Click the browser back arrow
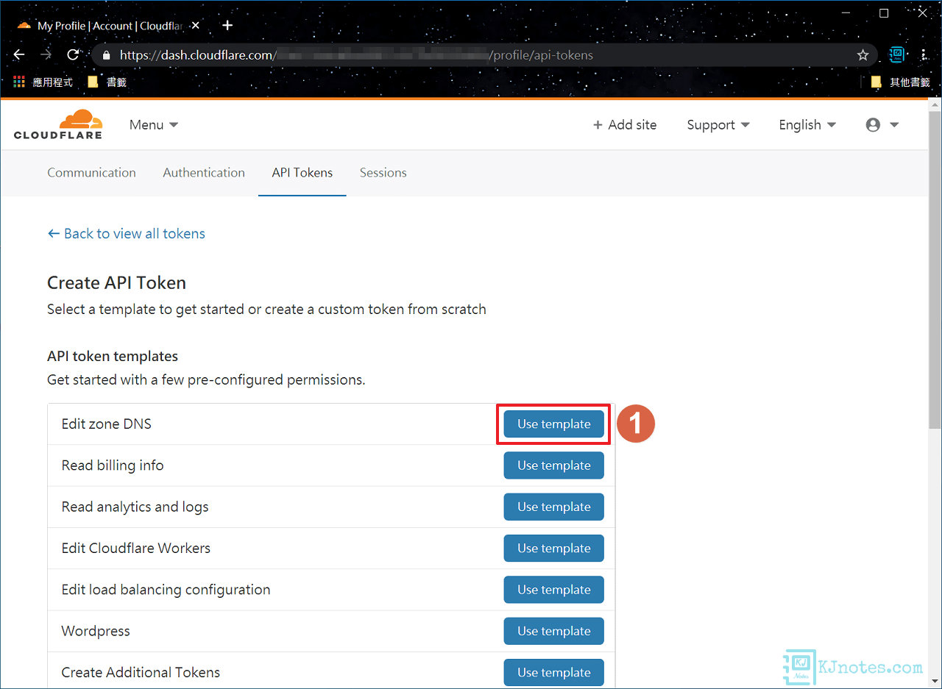This screenshot has width=942, height=689. 19,55
